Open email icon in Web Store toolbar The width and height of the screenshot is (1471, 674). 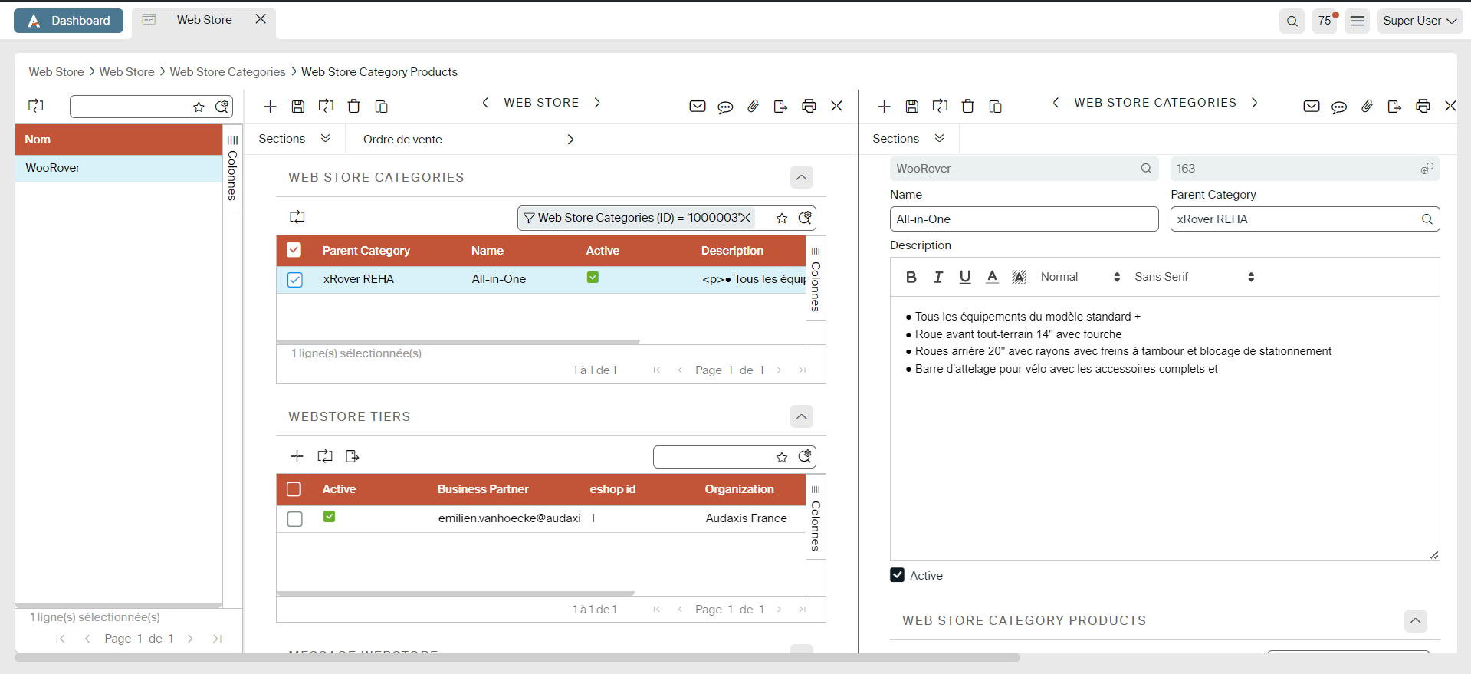(x=697, y=107)
